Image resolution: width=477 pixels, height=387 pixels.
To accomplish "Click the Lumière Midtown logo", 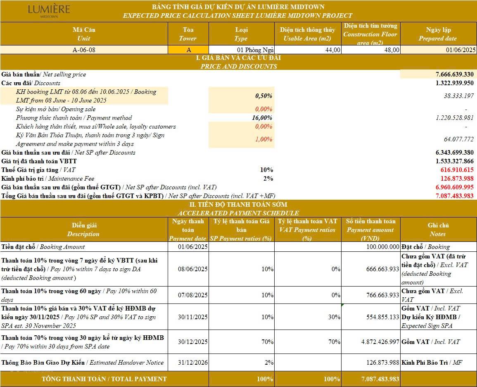I will [49, 11].
